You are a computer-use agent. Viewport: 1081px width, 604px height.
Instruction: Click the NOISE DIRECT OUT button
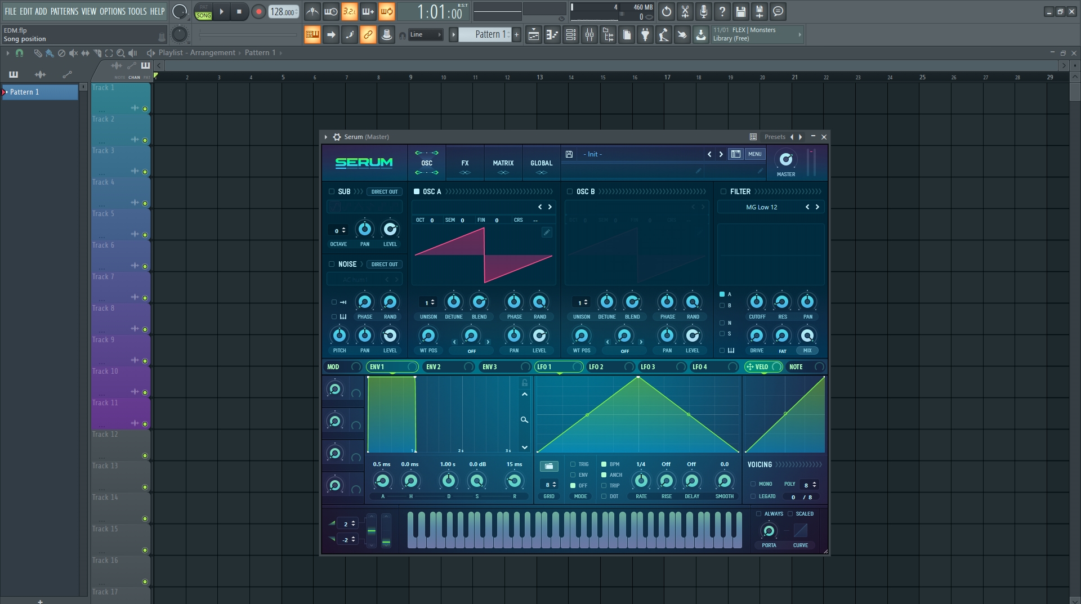pos(385,265)
